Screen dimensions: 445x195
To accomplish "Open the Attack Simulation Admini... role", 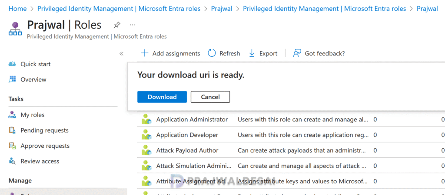I will 194,166.
